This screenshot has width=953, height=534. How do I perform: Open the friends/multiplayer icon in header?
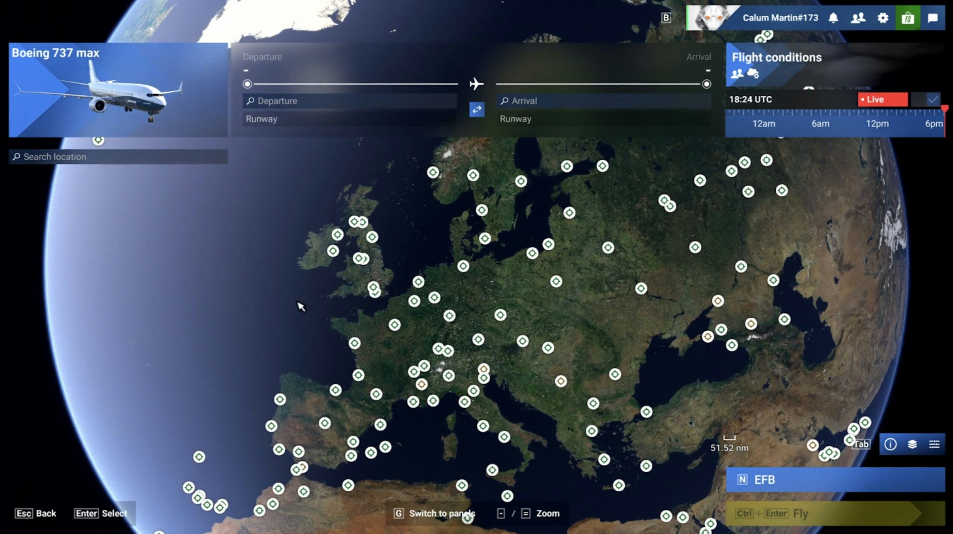pyautogui.click(x=858, y=18)
